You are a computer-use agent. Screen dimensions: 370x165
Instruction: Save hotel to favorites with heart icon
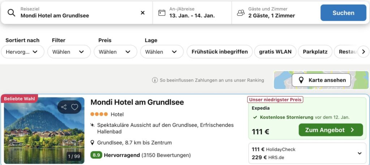(74, 107)
